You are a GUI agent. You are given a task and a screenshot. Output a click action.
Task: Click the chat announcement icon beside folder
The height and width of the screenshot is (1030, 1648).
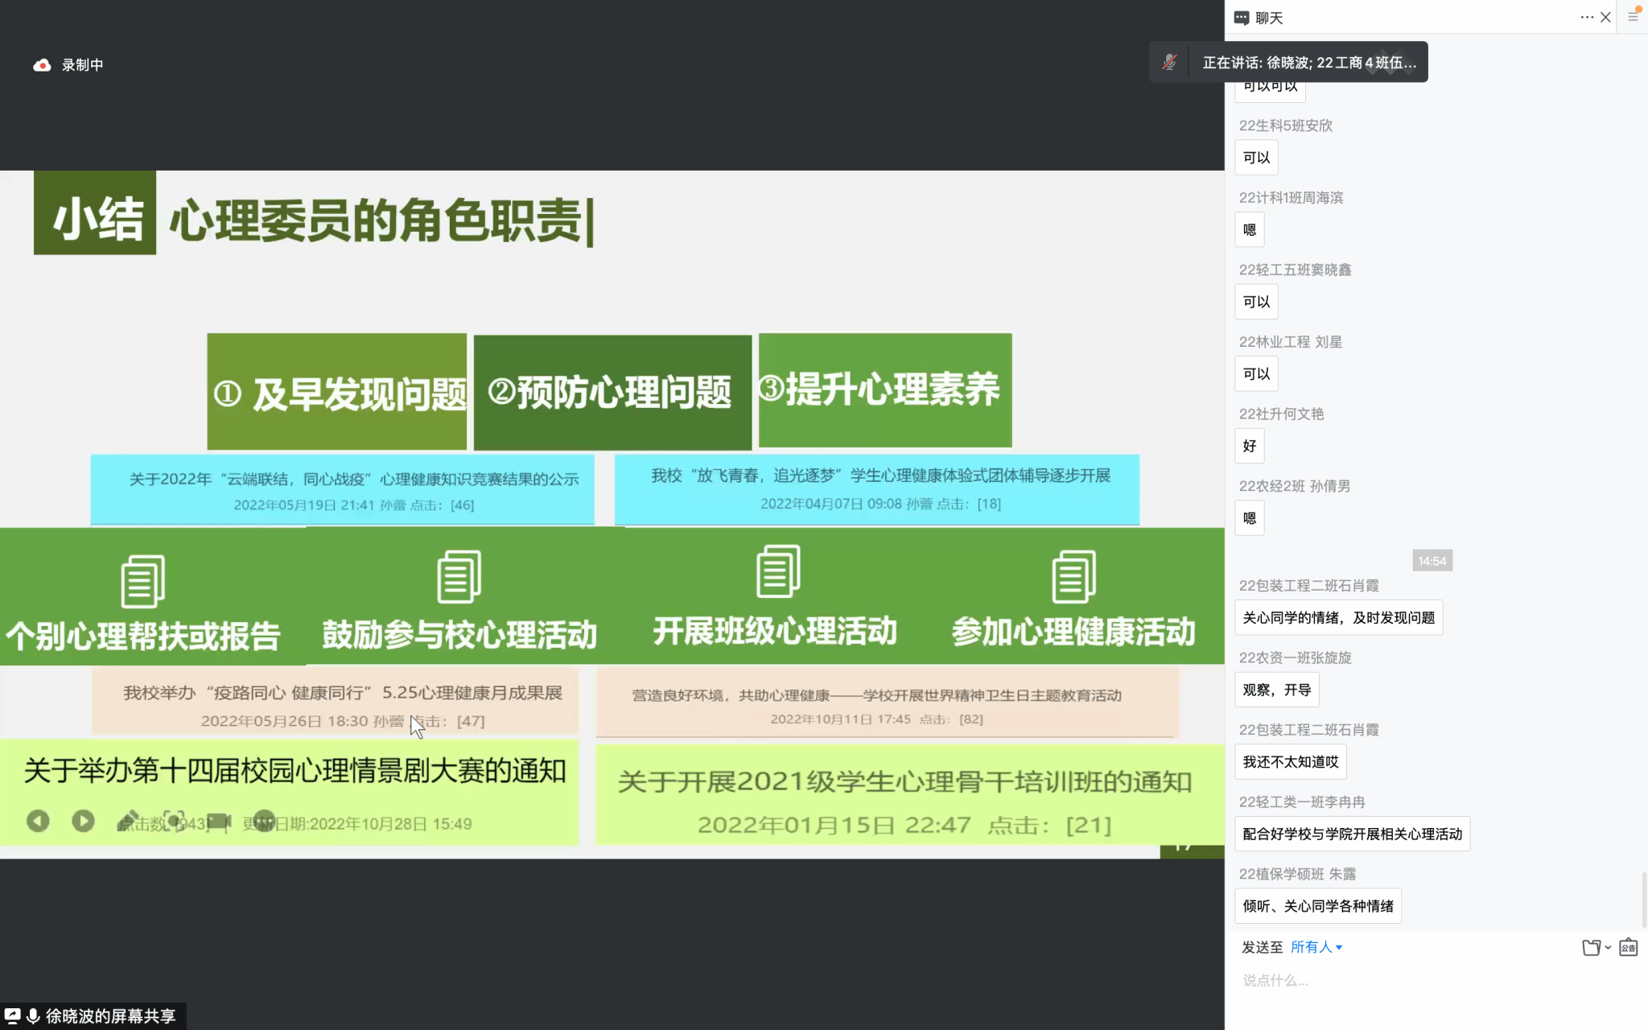coord(1628,947)
